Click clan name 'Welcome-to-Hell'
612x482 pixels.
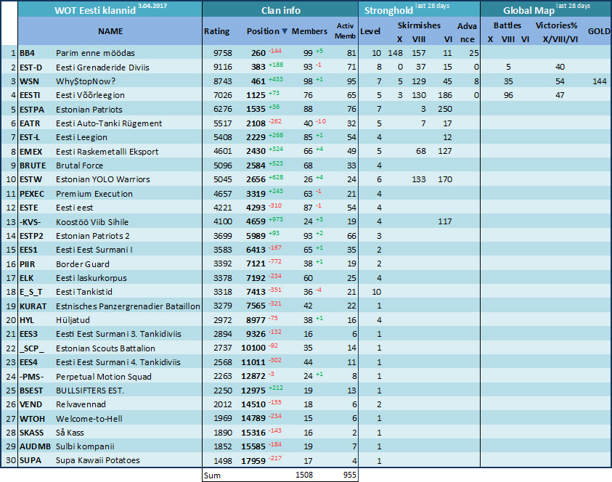[x=89, y=418]
